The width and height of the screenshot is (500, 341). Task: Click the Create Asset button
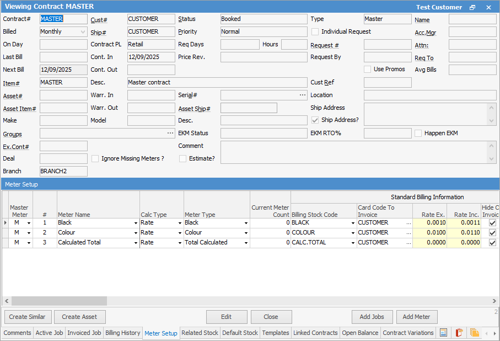click(x=79, y=317)
